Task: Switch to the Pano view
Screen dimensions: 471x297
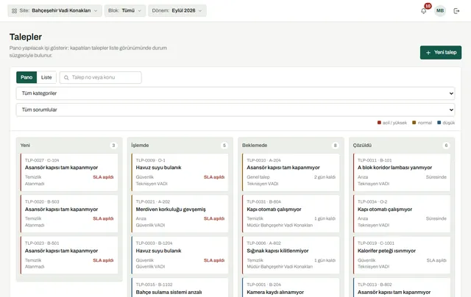Action: 26,77
